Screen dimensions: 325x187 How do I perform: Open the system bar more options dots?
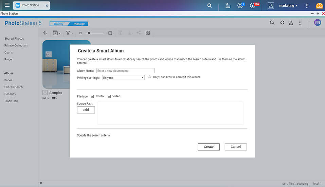pos(307,5)
